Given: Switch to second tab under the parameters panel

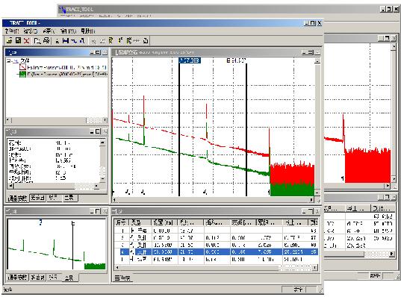Looking at the screenshot, I should point(37,198).
